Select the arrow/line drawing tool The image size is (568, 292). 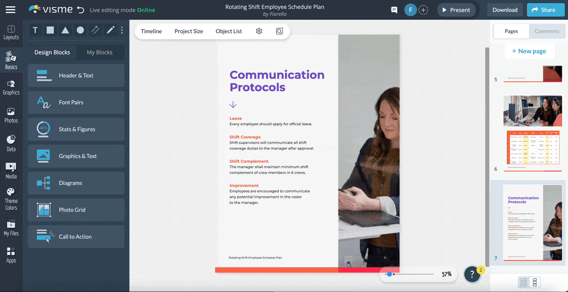pos(96,30)
